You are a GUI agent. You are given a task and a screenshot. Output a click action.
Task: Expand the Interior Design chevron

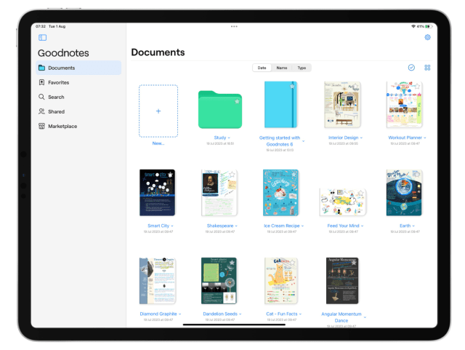(361, 138)
